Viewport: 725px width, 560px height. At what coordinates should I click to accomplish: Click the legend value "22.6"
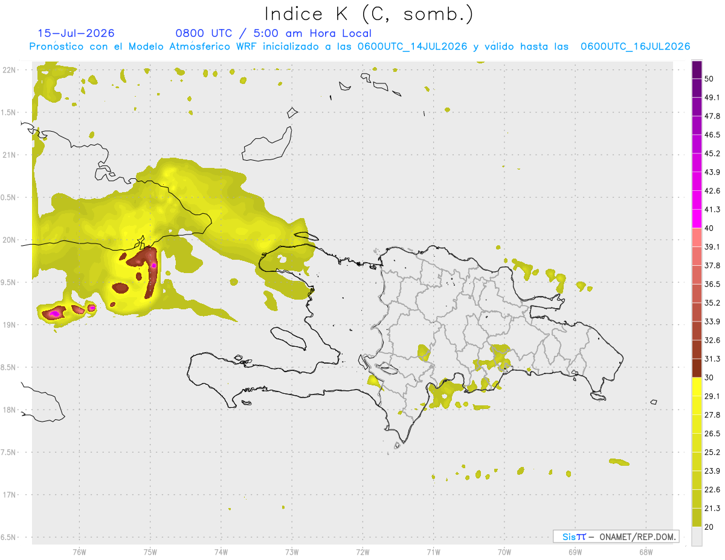(712, 489)
